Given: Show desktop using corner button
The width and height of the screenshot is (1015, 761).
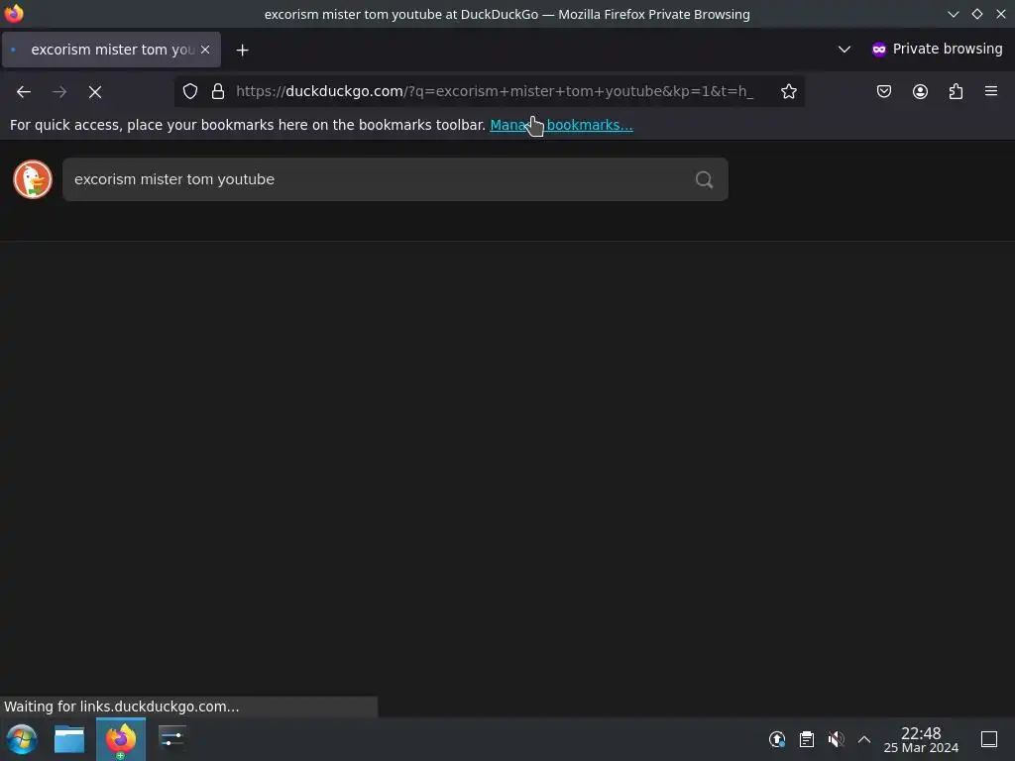Looking at the screenshot, I should 989,739.
